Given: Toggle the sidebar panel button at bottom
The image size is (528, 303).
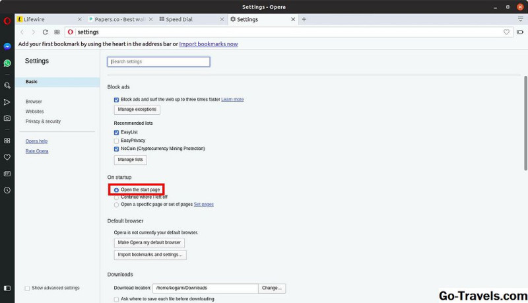Looking at the screenshot, I should click(7, 288).
